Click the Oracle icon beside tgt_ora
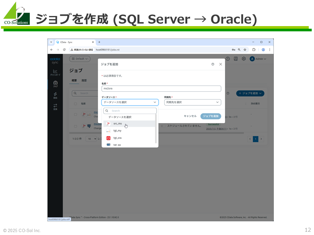Image resolution: width=314 pixels, height=235 pixels. [x=108, y=138]
